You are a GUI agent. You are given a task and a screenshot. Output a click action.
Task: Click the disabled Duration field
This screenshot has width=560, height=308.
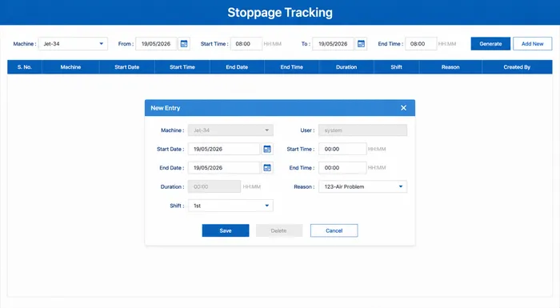(214, 186)
